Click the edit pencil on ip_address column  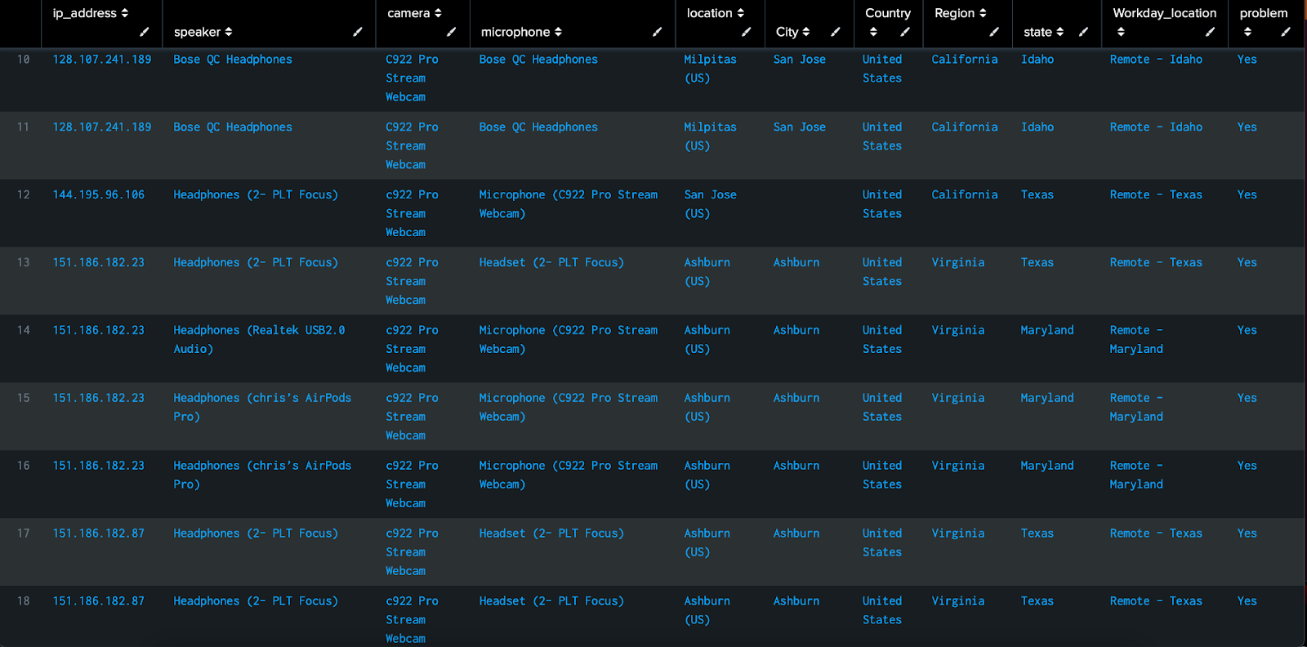point(144,32)
